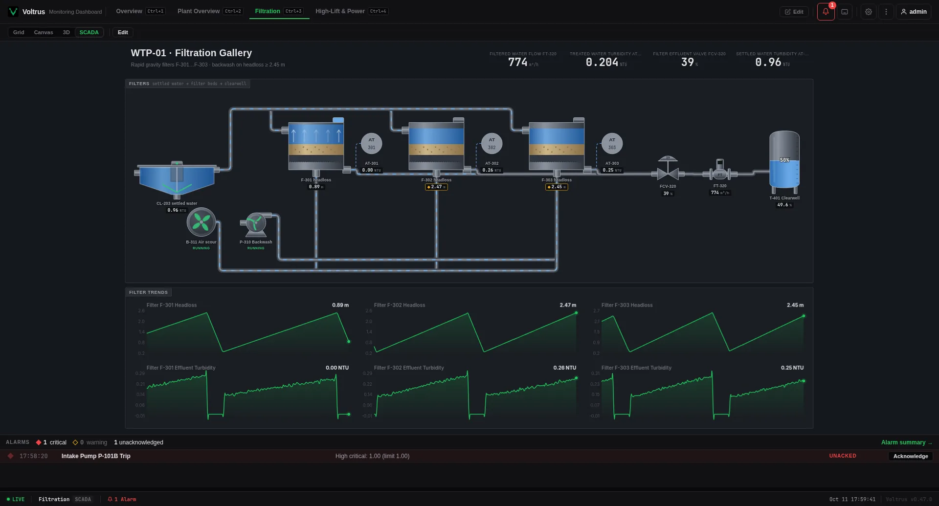
Task: Click the Edit button beside the view modes
Action: pos(123,32)
